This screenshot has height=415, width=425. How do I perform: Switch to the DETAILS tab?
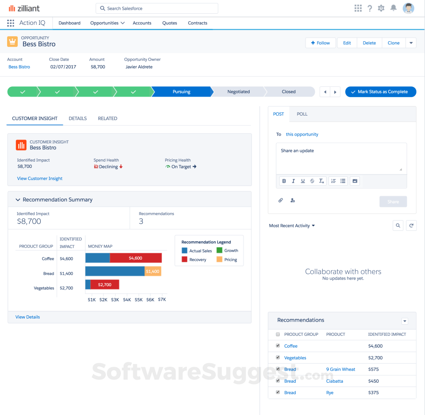pos(77,118)
